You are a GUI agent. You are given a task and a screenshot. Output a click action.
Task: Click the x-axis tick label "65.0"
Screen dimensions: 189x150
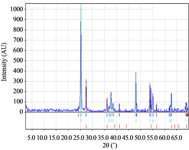(176, 138)
